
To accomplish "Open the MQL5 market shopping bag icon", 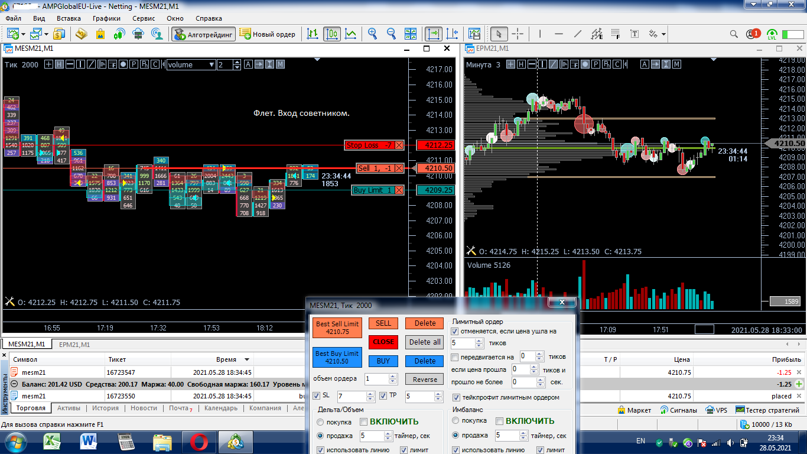I will pyautogui.click(x=100, y=34).
